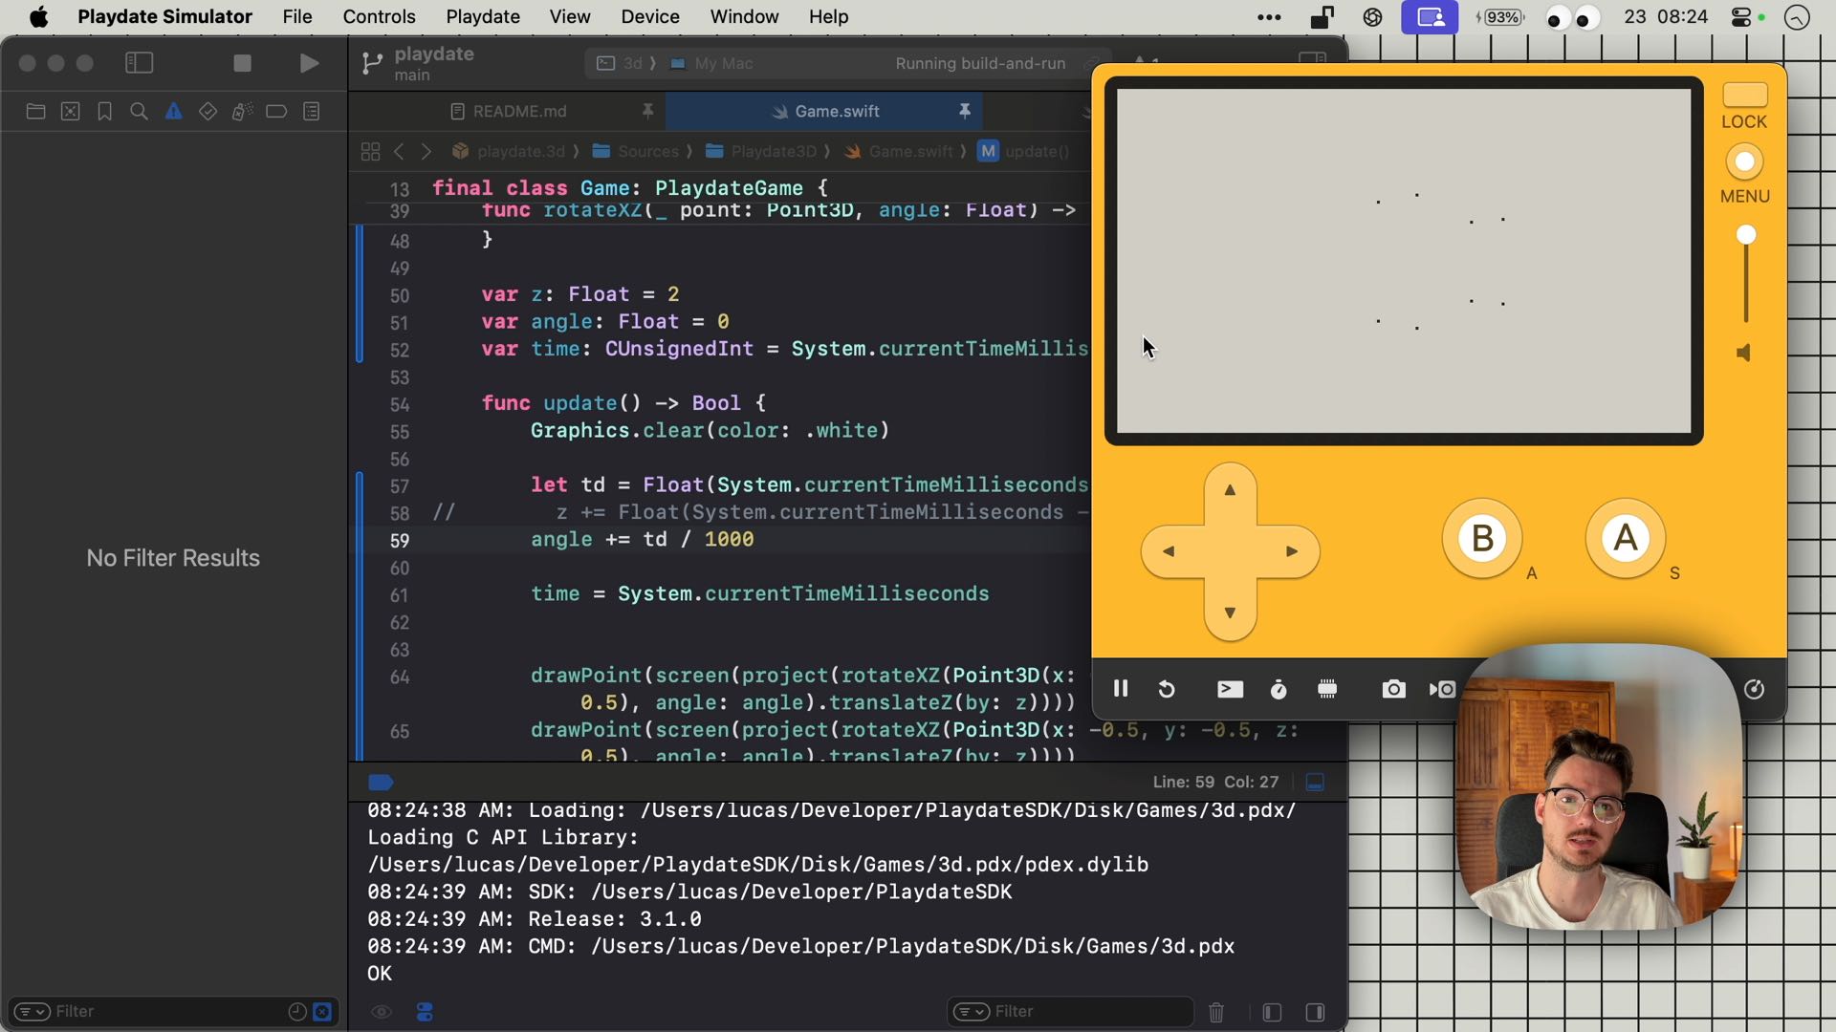Click the navigator Filter field

pyautogui.click(x=172, y=1011)
